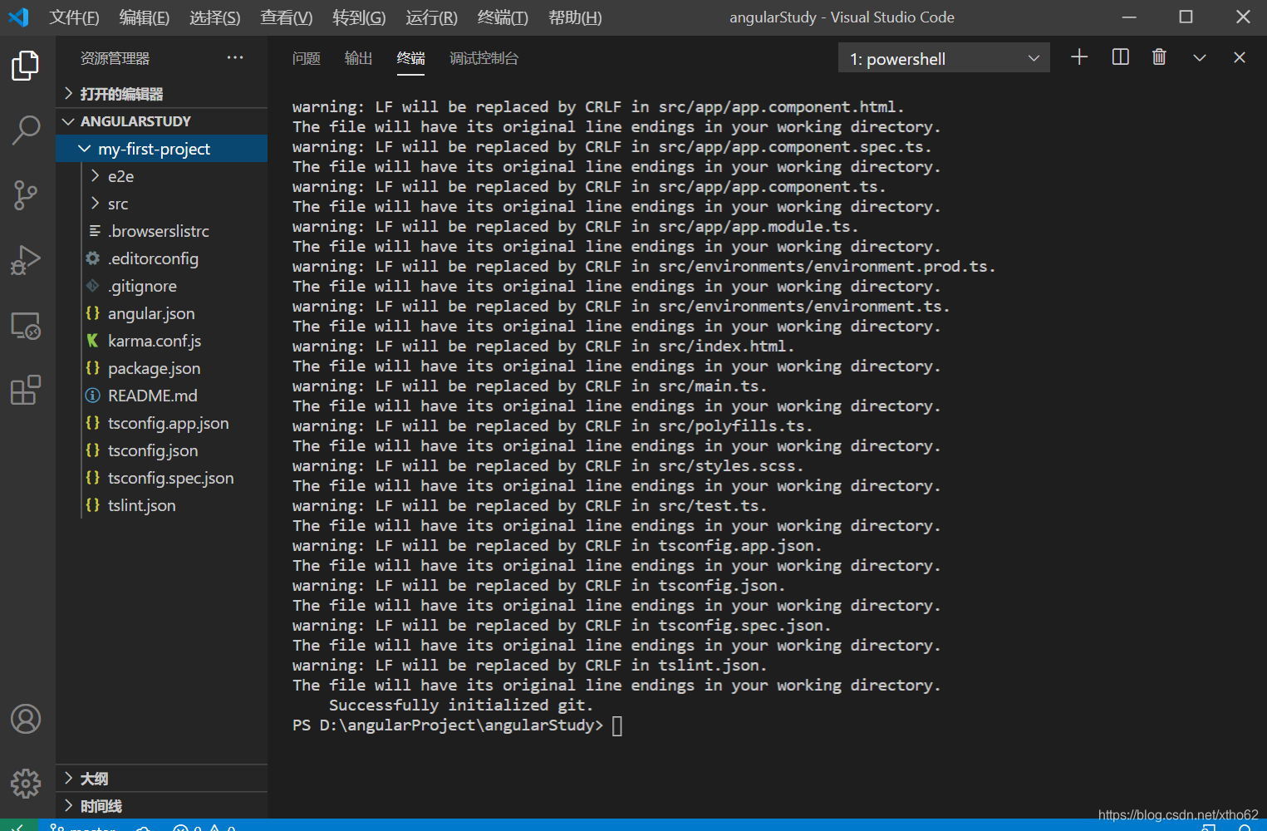Open the Explorer view in activity bar

(x=26, y=66)
